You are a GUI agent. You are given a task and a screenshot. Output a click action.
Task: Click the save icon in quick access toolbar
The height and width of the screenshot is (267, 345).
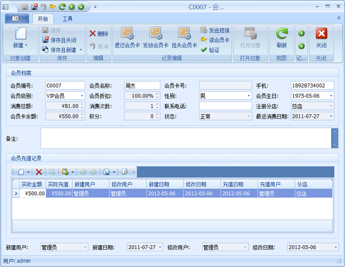(x=25, y=7)
